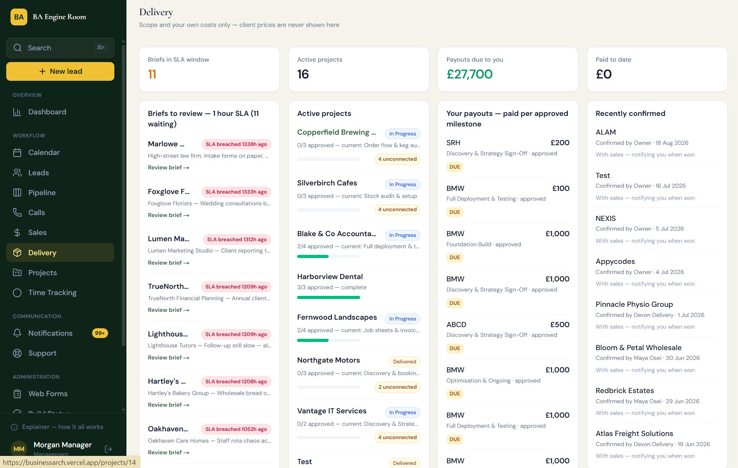Viewport: 738px width, 468px height.
Task: Click ALAM in Recently confirmed
Action: pos(606,132)
